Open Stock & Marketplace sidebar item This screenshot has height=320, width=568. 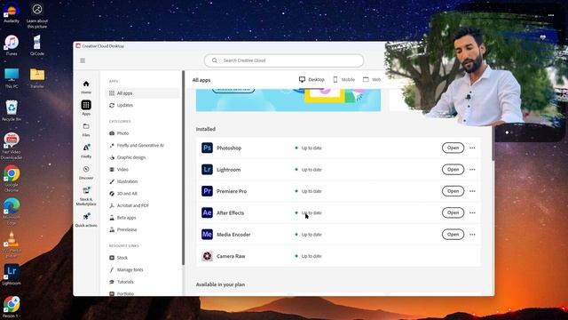point(86,196)
